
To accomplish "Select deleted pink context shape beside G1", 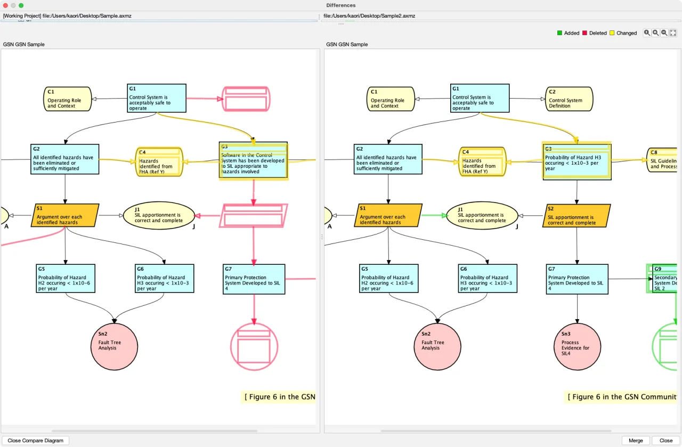I will tap(246, 99).
